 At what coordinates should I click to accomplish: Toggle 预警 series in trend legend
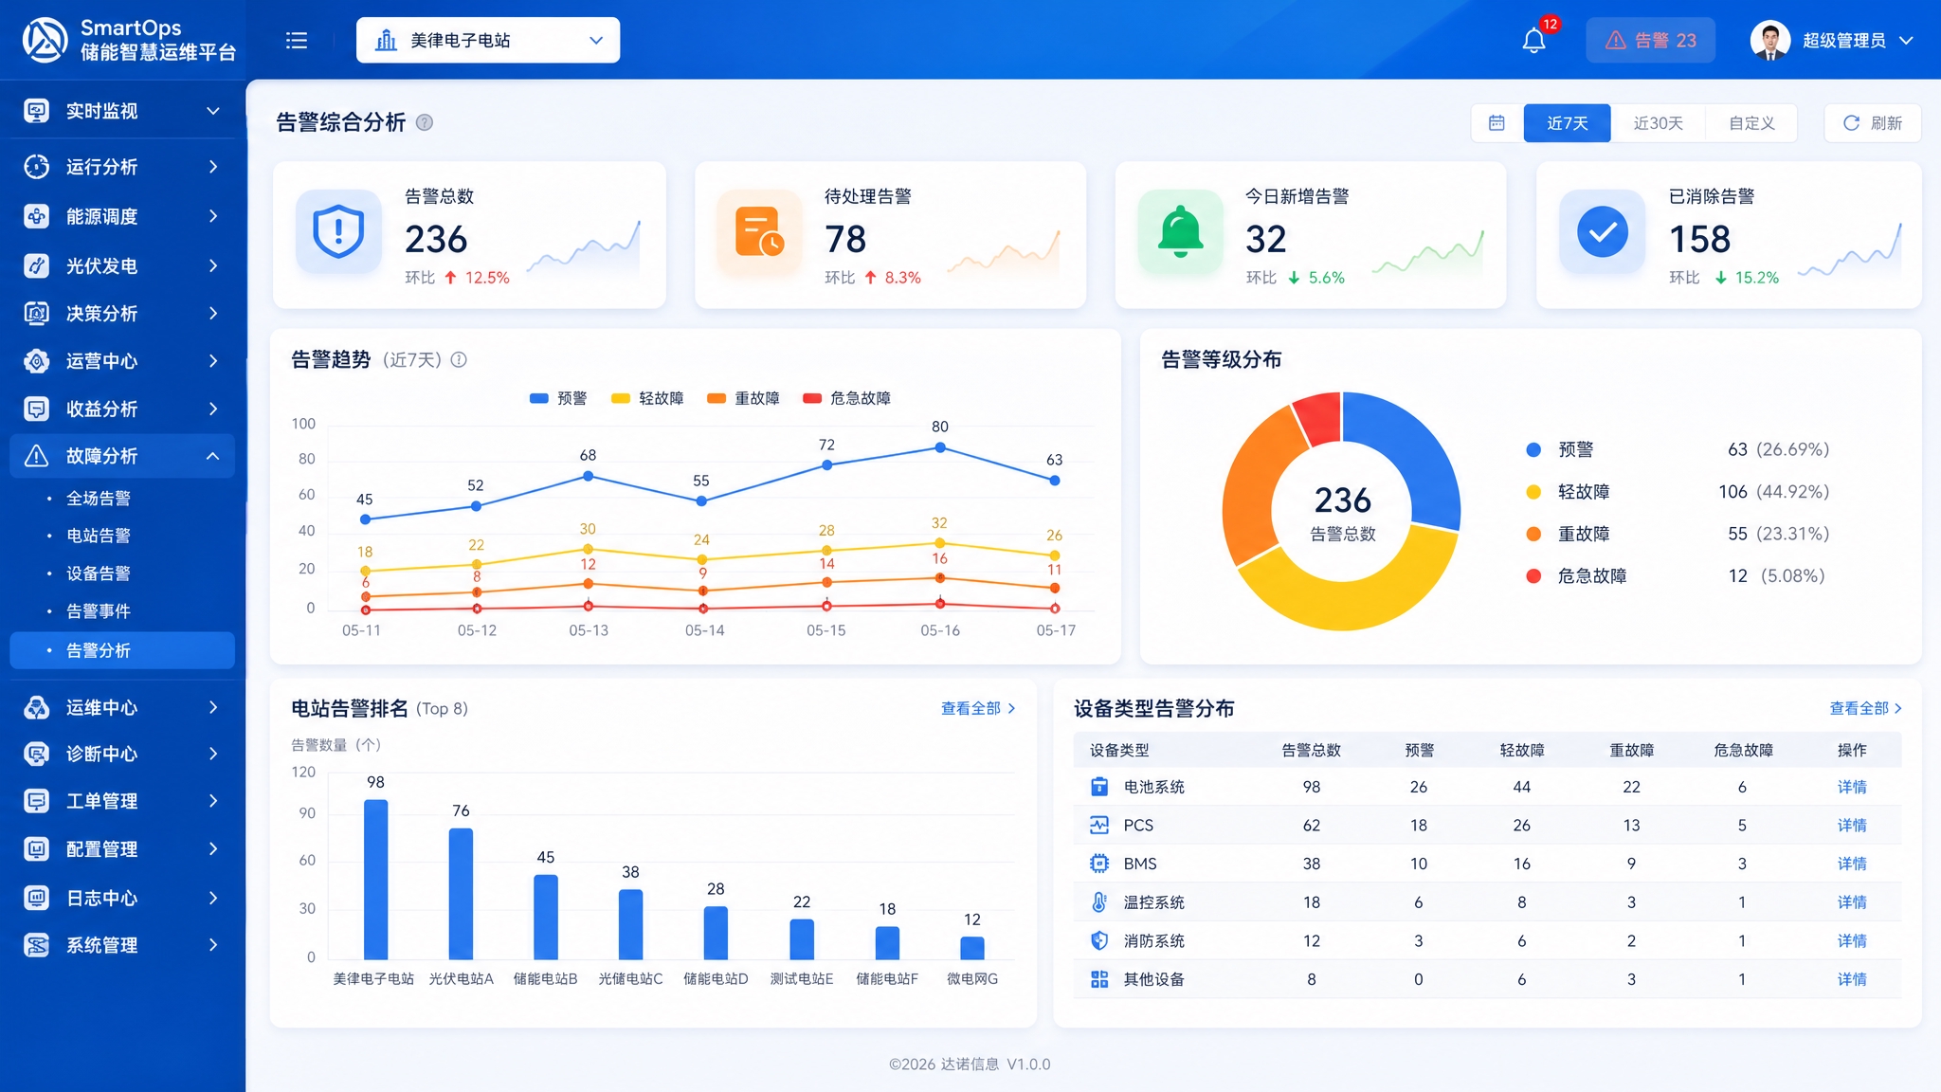click(558, 398)
